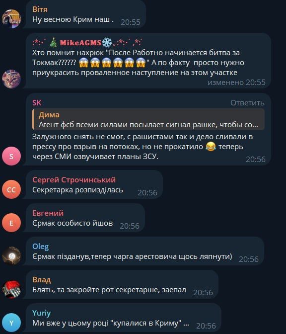Click the Ответить reply button
The image size is (286, 334).
point(247,103)
